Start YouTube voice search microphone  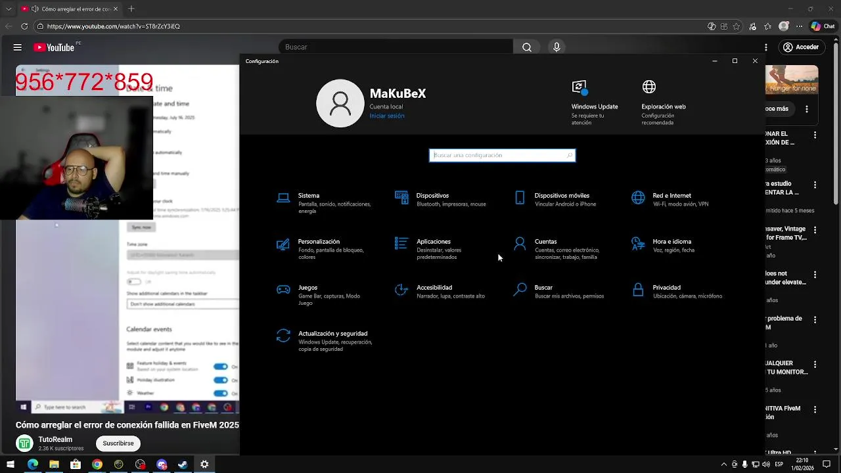[x=557, y=47]
